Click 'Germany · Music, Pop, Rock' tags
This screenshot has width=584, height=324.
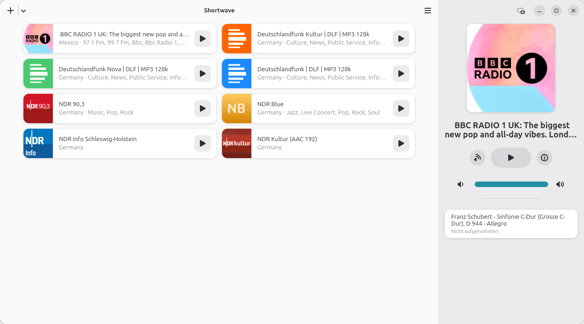point(96,112)
